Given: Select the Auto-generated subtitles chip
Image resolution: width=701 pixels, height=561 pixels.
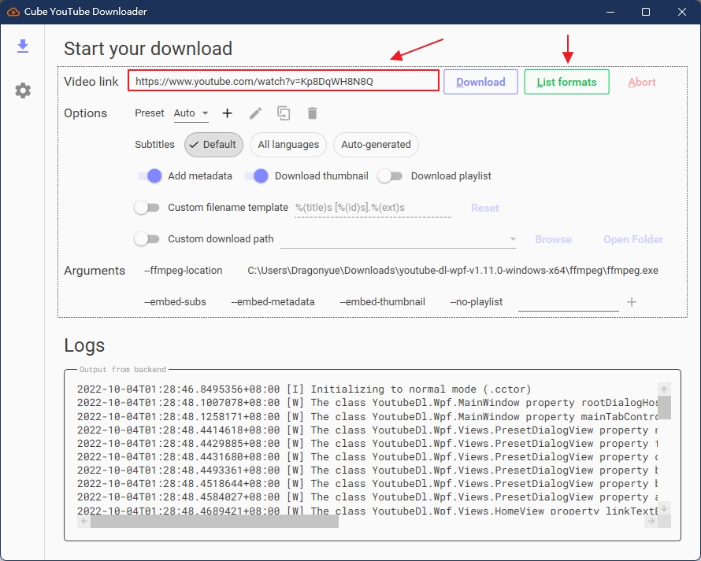Looking at the screenshot, I should coord(376,145).
